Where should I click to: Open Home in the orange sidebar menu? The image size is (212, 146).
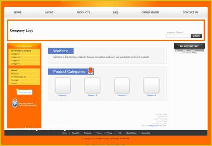point(14,70)
